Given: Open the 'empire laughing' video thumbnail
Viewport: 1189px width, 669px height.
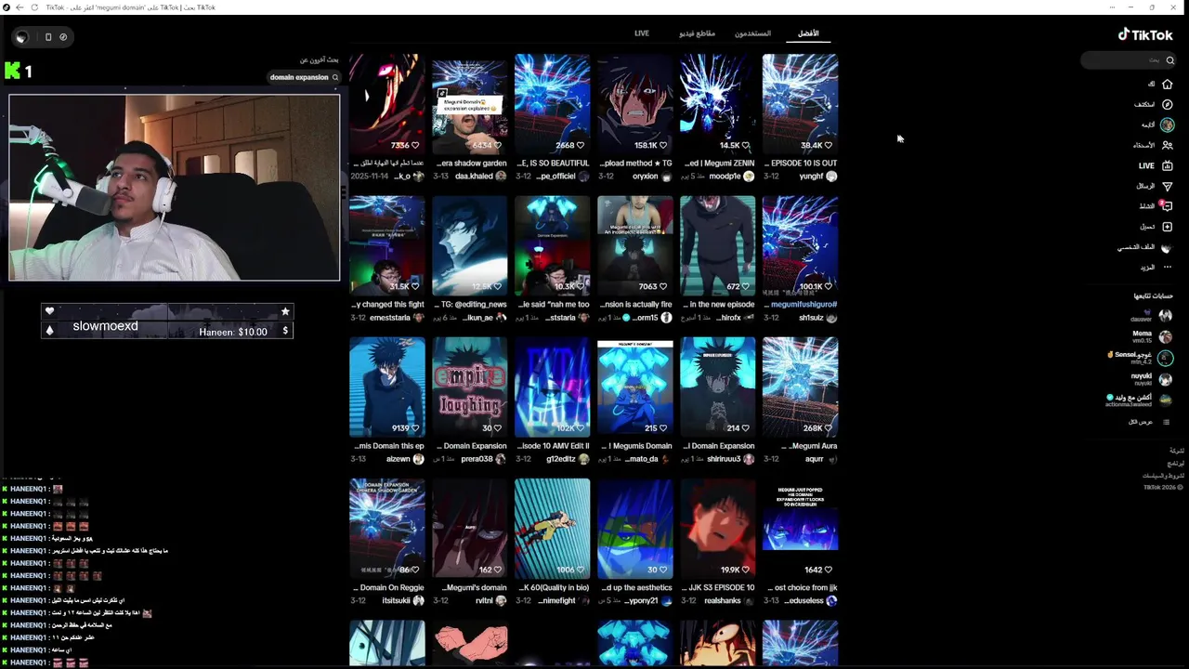Looking at the screenshot, I should click(469, 387).
